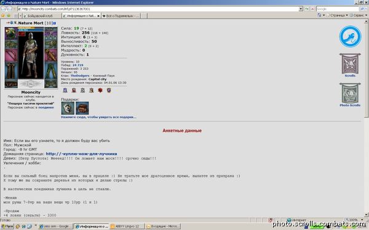
Task: Click the feeds toolbar icon
Action: click(x=319, y=15)
